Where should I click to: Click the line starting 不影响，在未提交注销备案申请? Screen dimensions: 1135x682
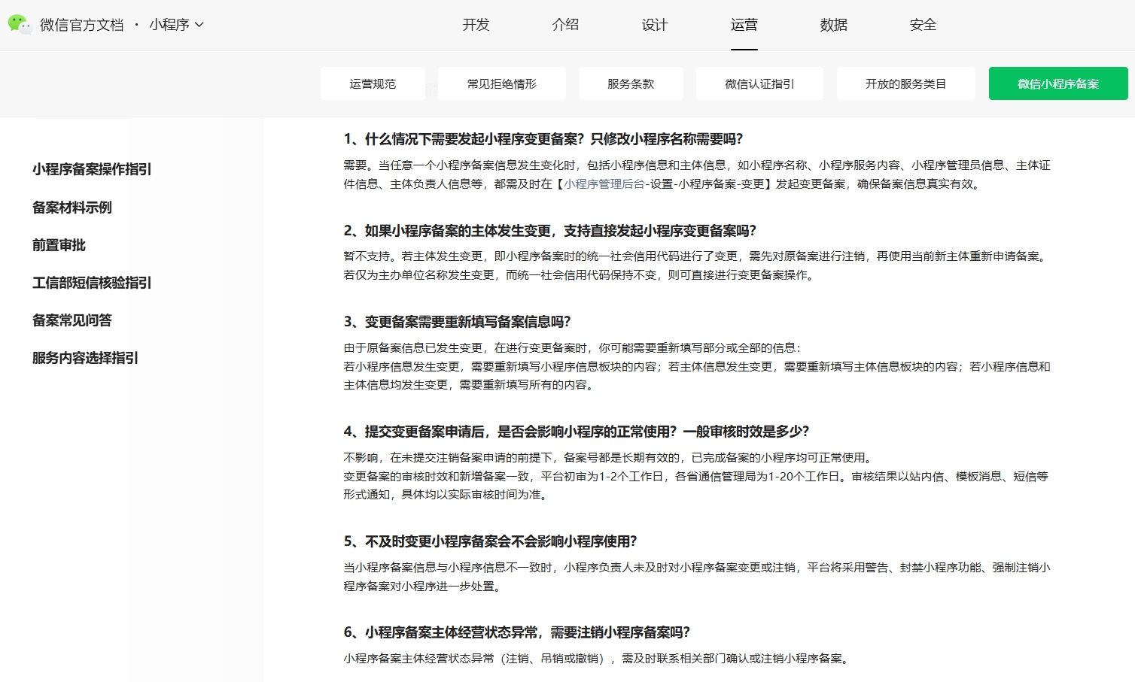[610, 458]
